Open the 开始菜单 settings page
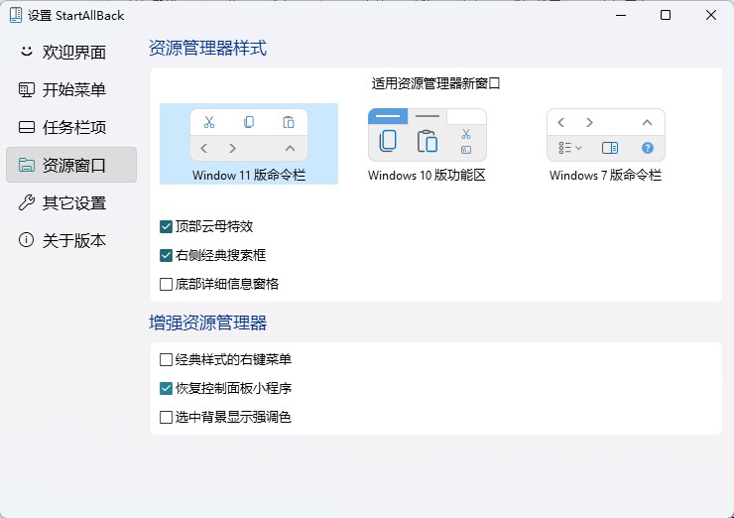Image resolution: width=734 pixels, height=518 pixels. click(71, 89)
